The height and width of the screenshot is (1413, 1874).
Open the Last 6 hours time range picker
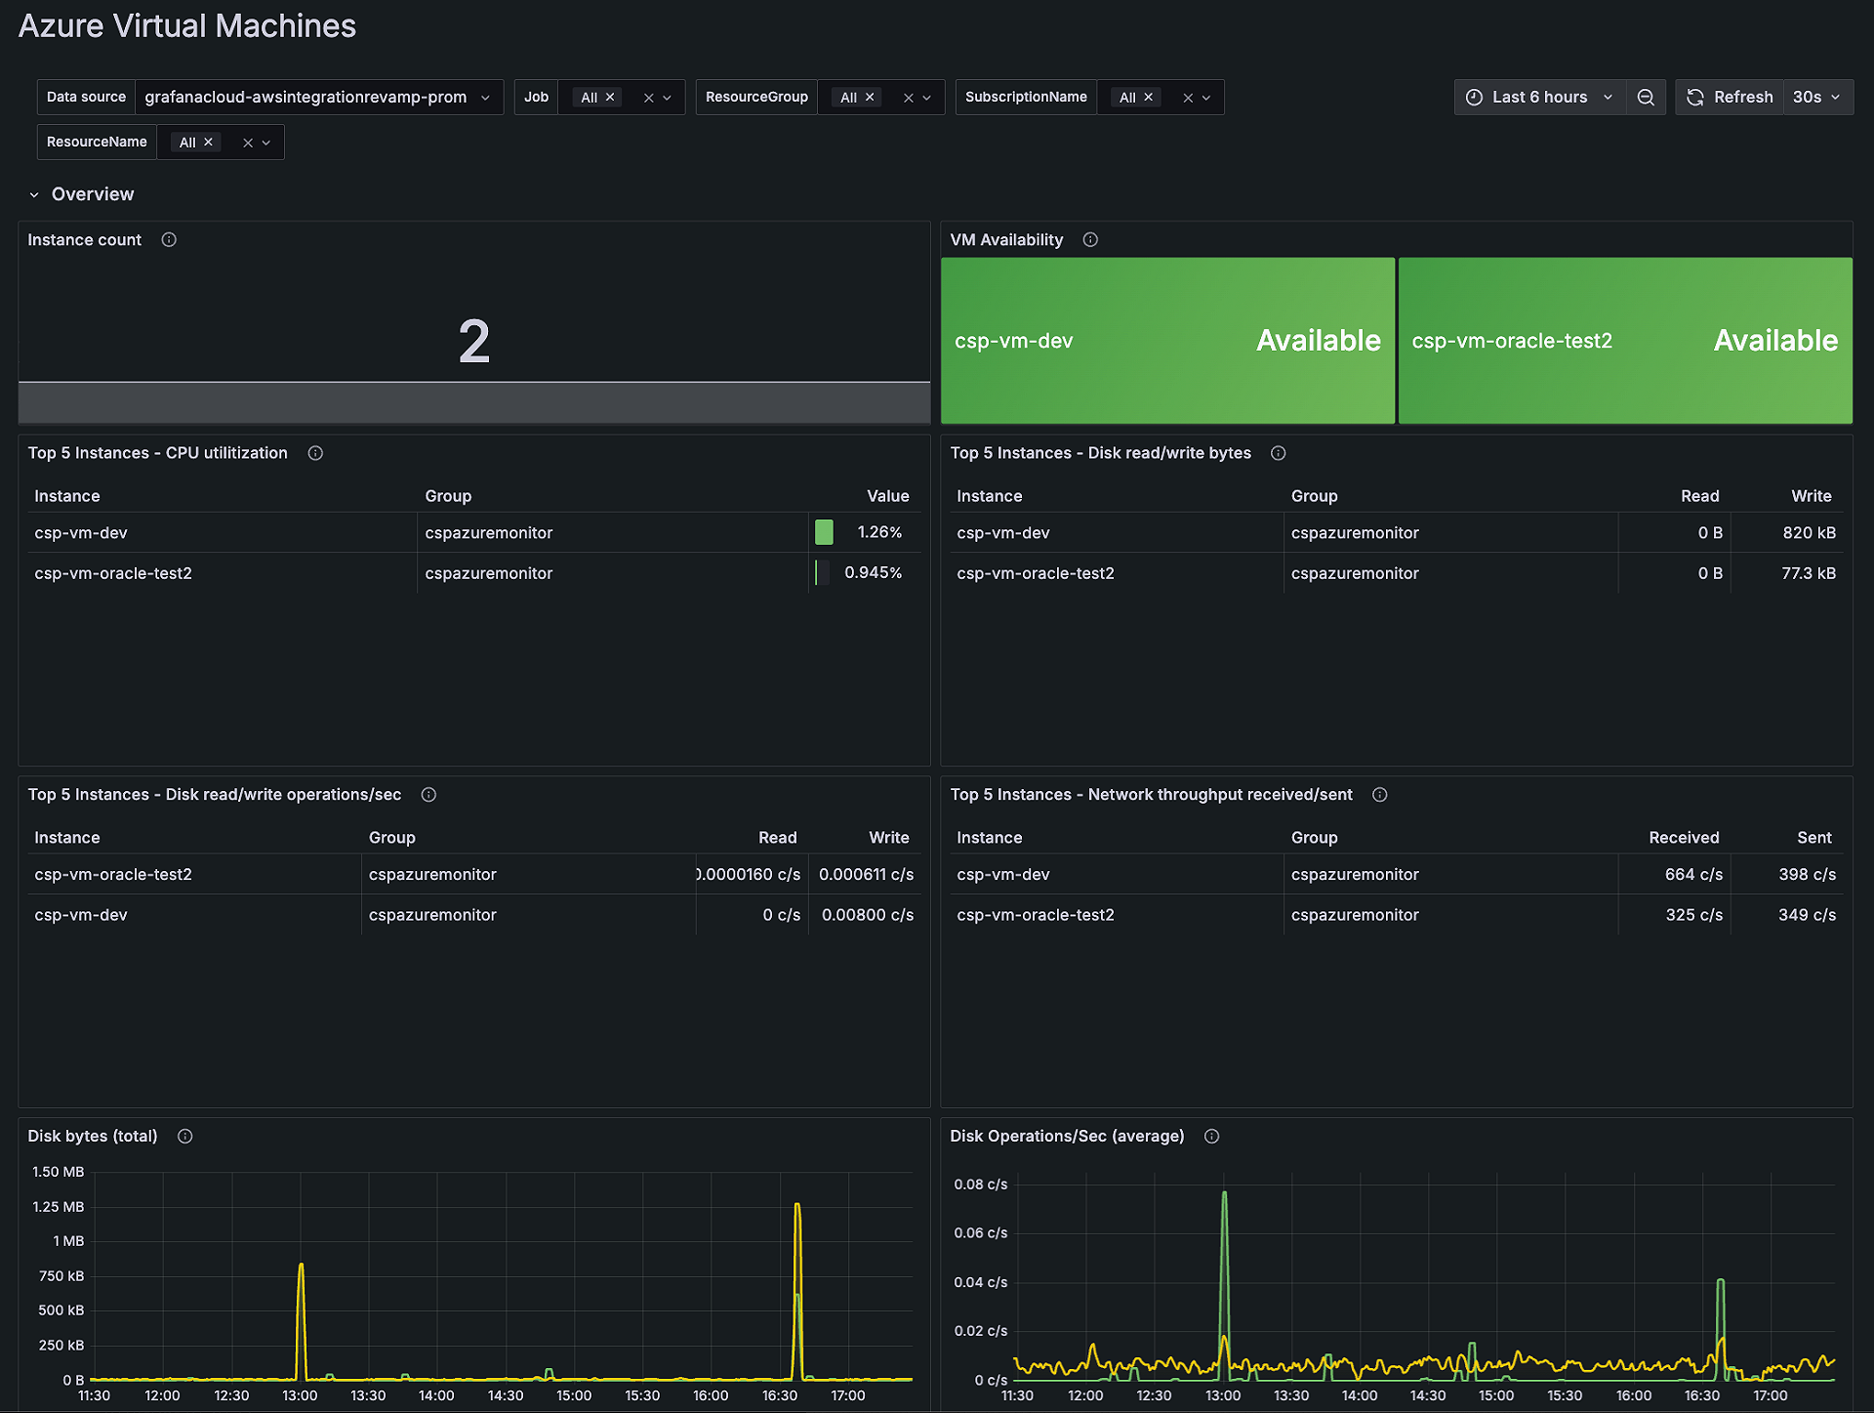pos(1539,97)
